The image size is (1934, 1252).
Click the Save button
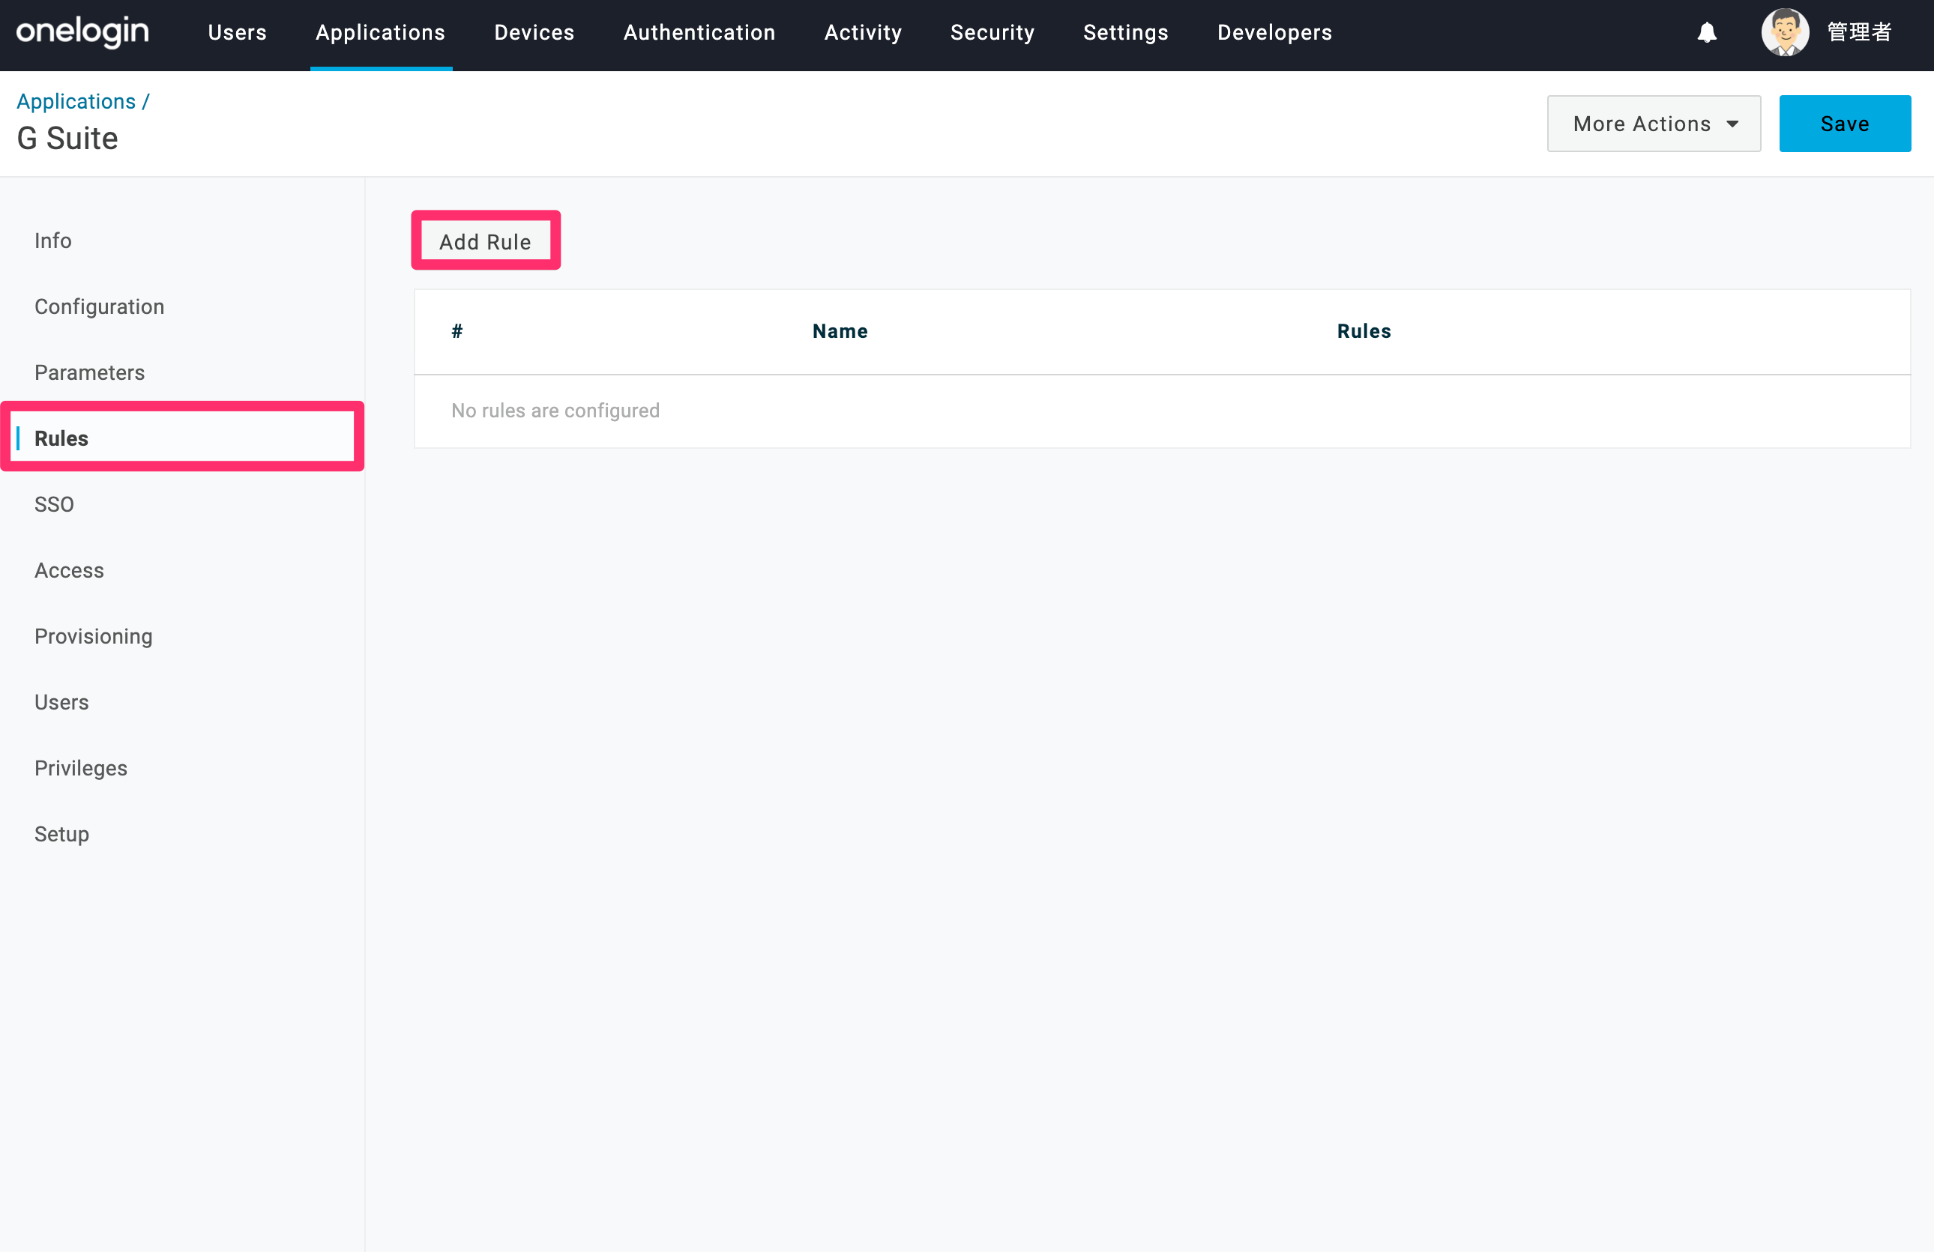pyautogui.click(x=1845, y=124)
